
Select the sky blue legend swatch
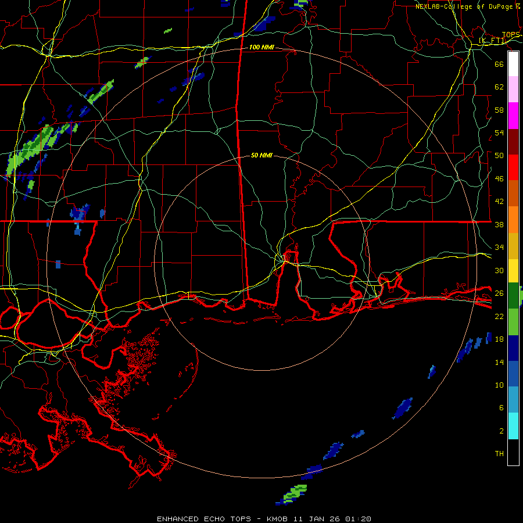(513, 400)
